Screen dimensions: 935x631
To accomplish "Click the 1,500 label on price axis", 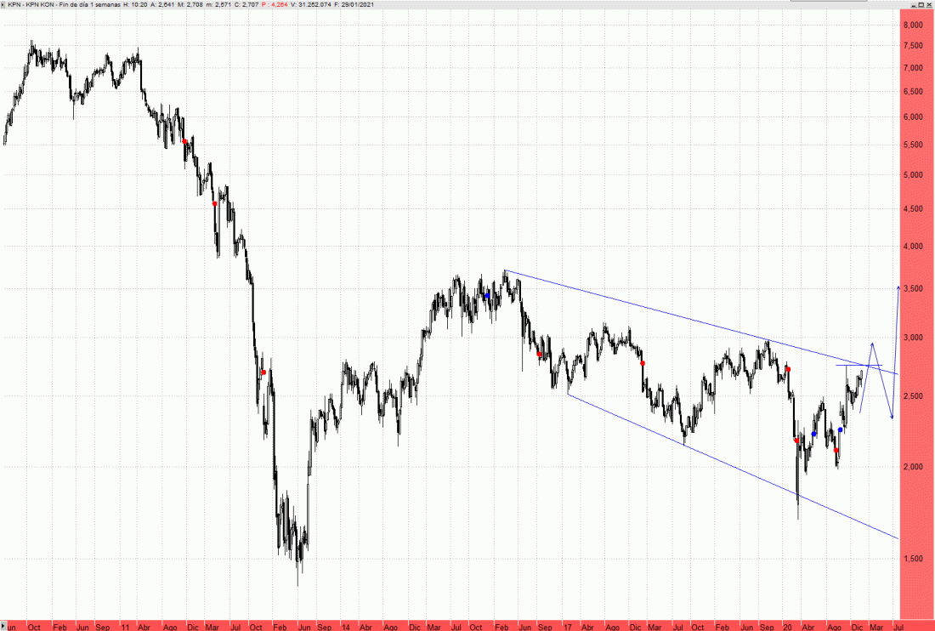I will 913,559.
